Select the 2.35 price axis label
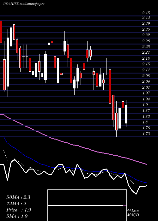 coord(146,29)
